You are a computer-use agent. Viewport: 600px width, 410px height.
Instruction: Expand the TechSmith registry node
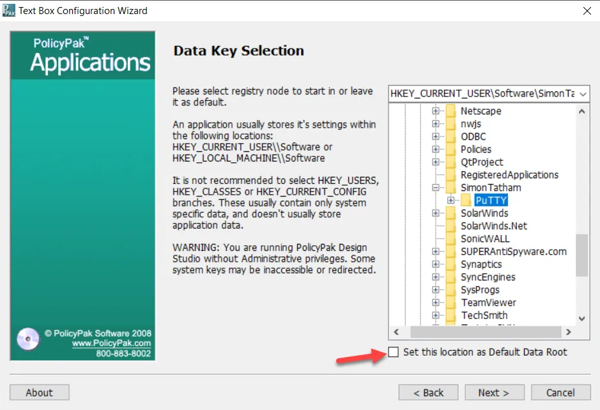435,315
